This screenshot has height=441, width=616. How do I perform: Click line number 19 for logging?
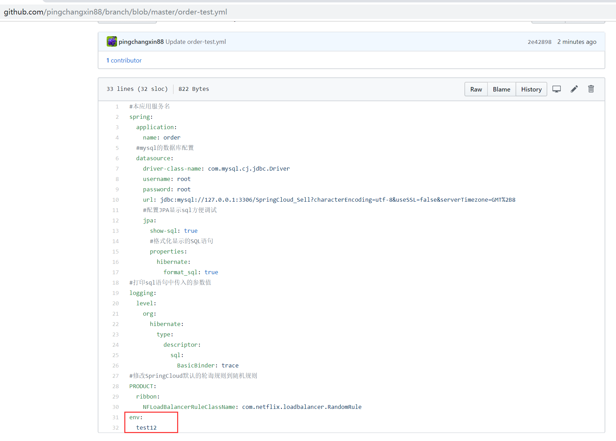coord(115,293)
